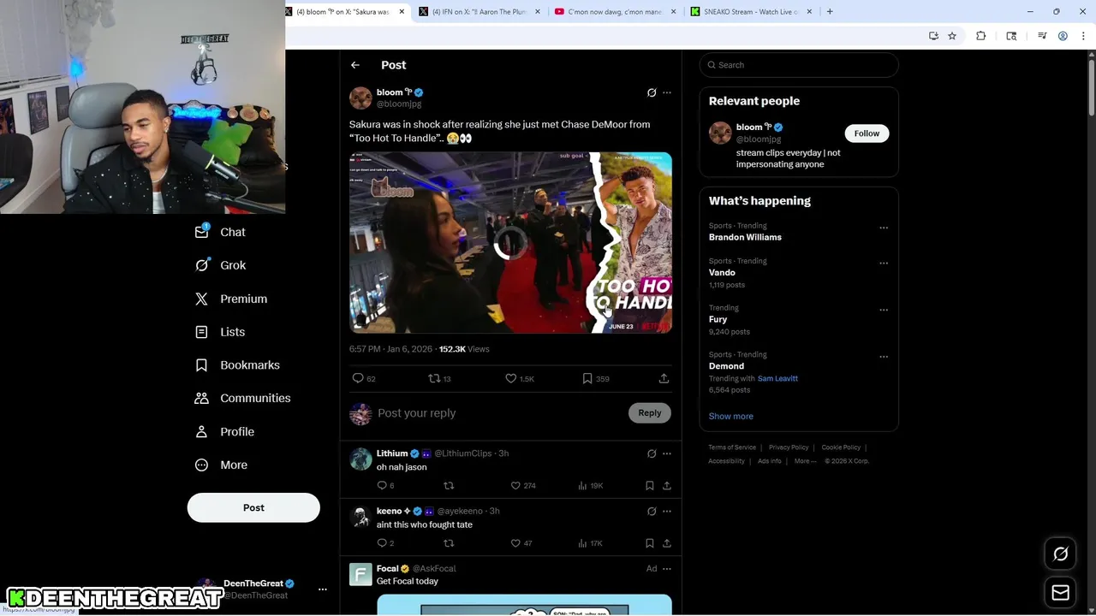Switch to IFN on X tab
The height and width of the screenshot is (616, 1096).
point(479,12)
